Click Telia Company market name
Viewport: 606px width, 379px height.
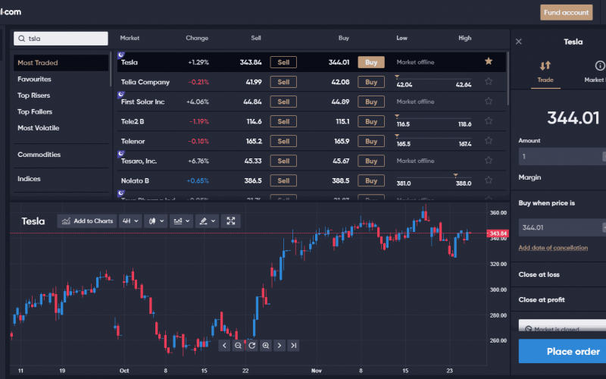point(145,82)
